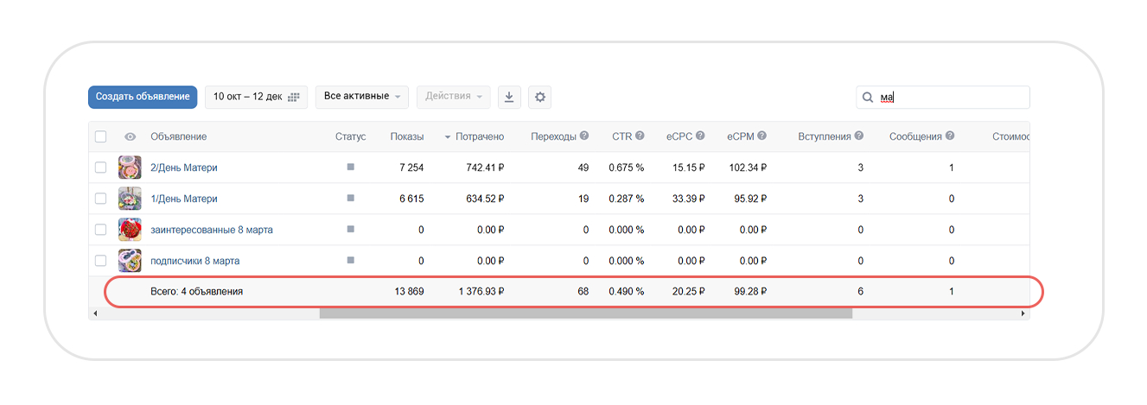This screenshot has height=405, width=1147.
Task: Open table settings gear icon
Action: (540, 97)
